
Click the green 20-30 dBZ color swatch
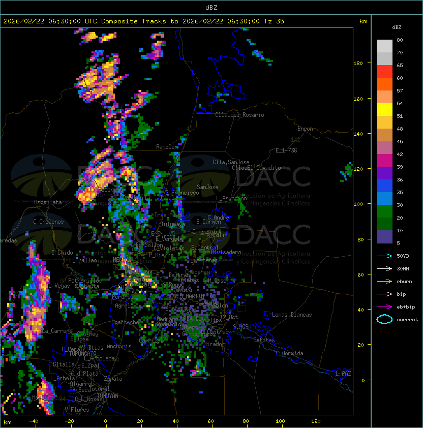pos(384,211)
